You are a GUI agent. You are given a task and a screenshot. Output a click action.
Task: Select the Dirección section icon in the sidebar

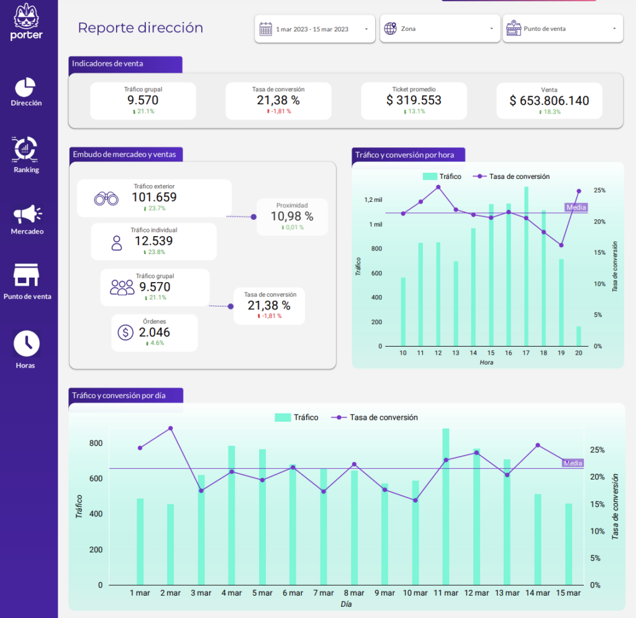(25, 86)
